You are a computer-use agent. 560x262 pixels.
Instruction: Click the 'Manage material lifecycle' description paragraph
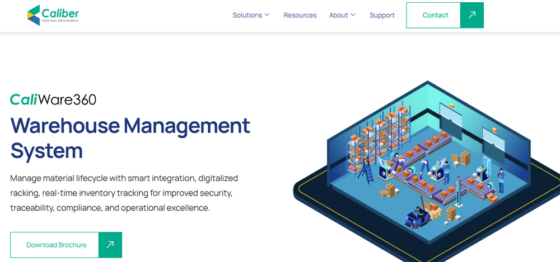tap(124, 193)
